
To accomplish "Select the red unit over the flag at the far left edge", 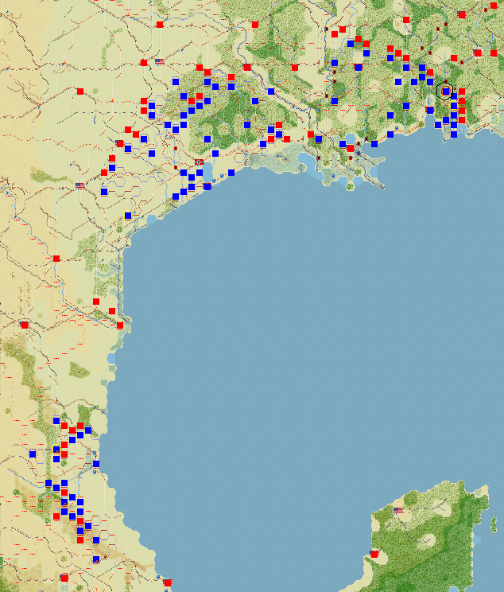I will 25,325.
